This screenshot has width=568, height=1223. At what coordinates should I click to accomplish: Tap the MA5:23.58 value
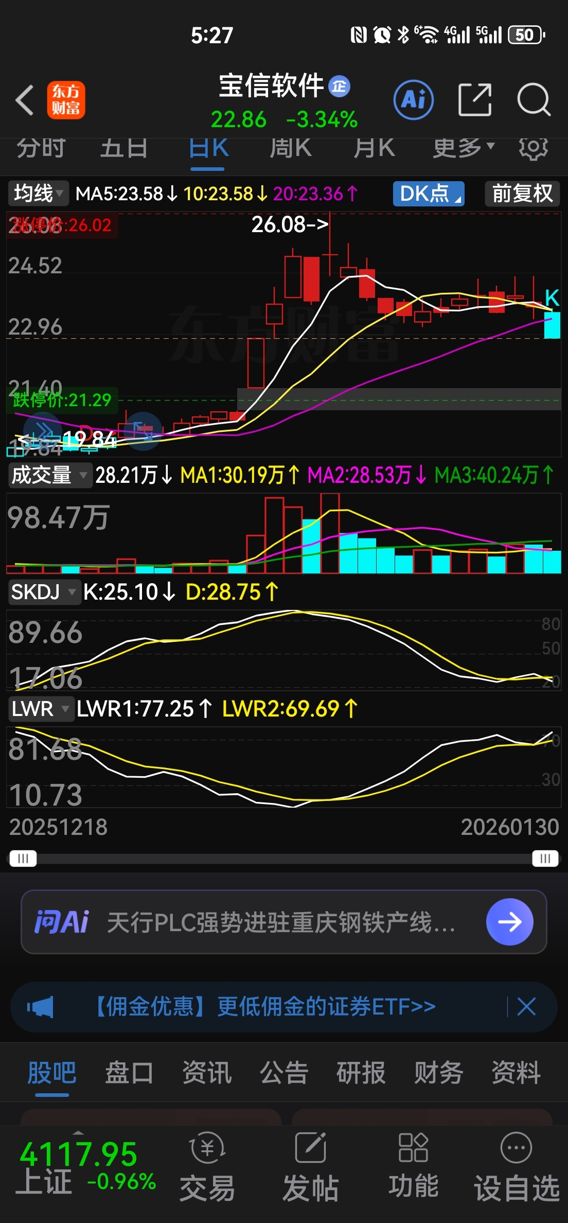(x=126, y=194)
